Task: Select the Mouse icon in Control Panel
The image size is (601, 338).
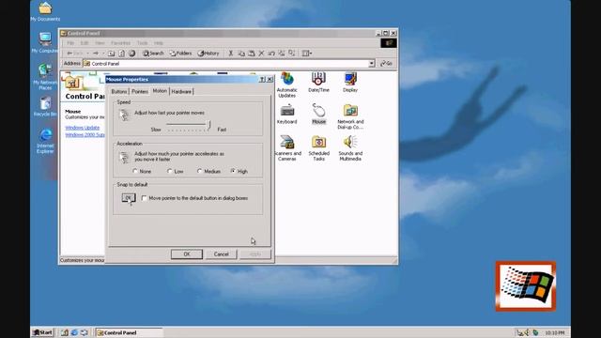Action: pos(318,114)
